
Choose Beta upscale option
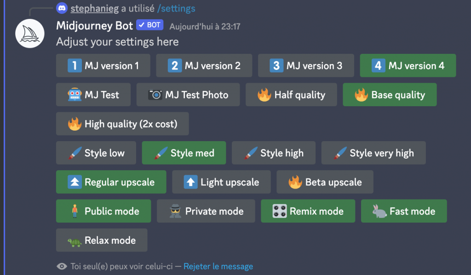coord(325,182)
